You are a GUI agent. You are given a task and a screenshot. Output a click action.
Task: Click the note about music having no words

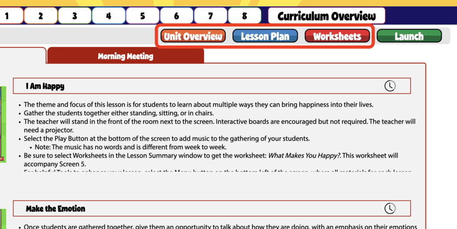pyautogui.click(x=131, y=147)
